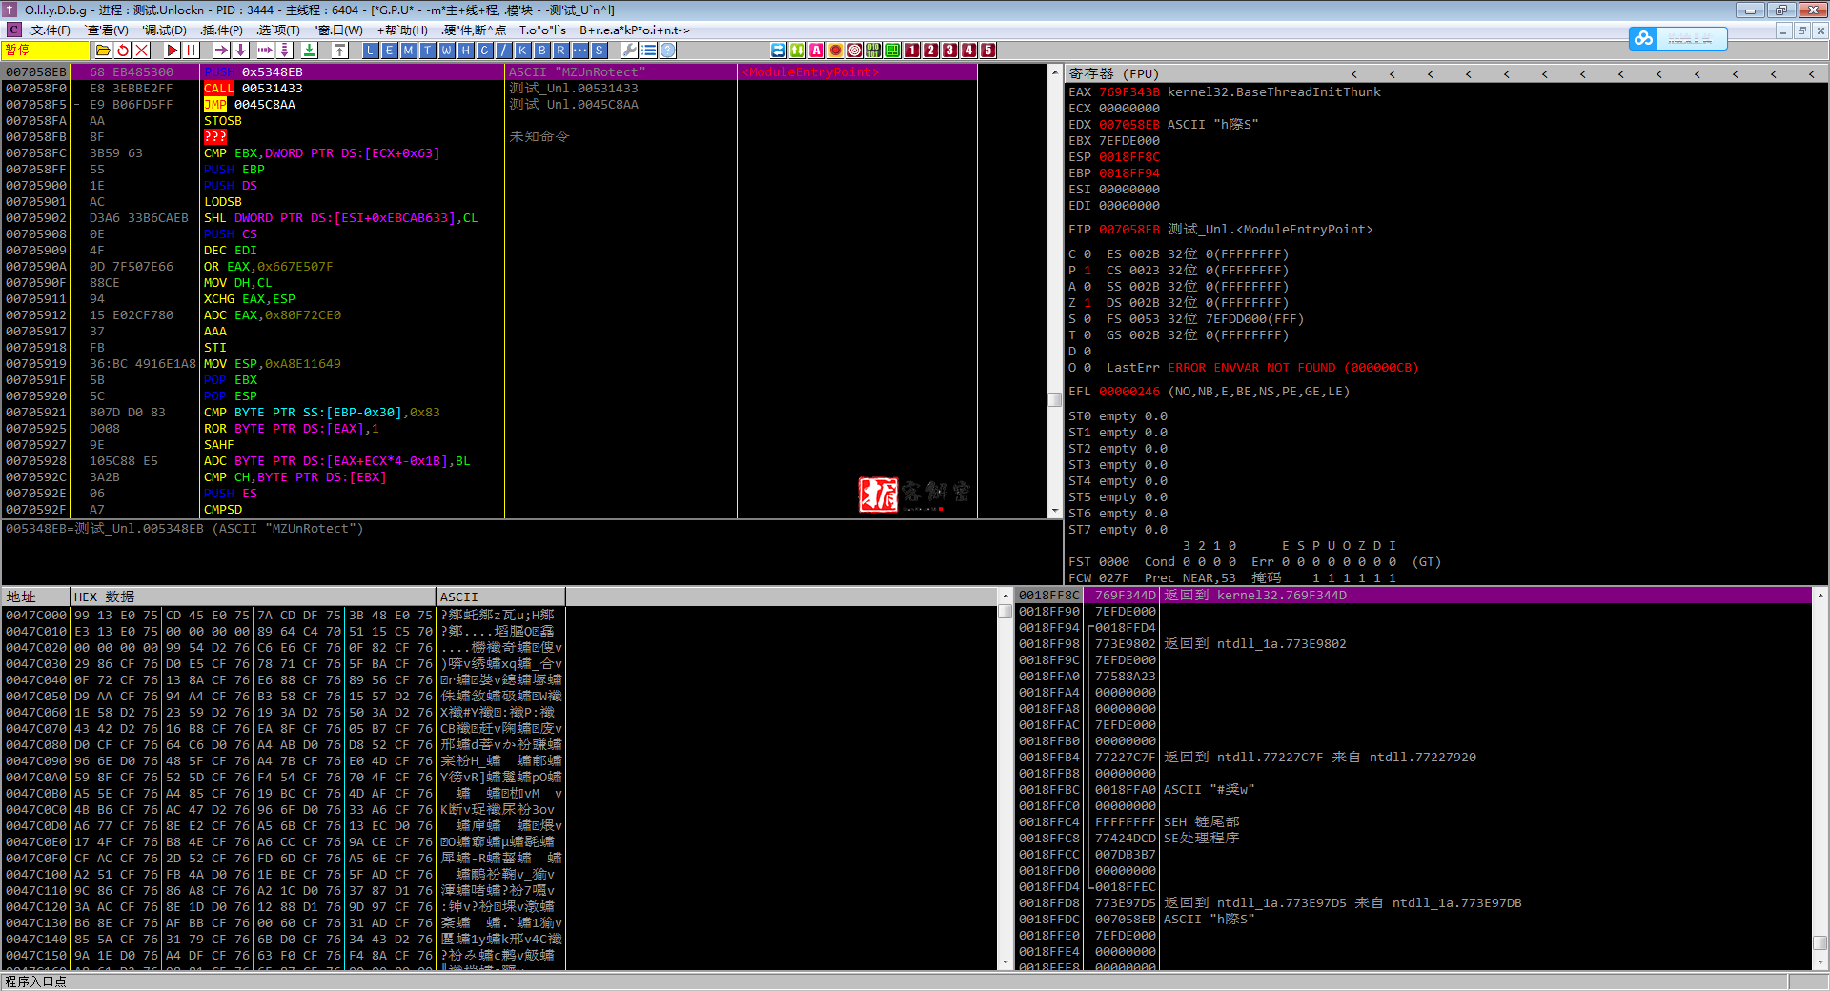Step over using the down-arrow toolbar icon
The image size is (1830, 991).
tap(241, 51)
